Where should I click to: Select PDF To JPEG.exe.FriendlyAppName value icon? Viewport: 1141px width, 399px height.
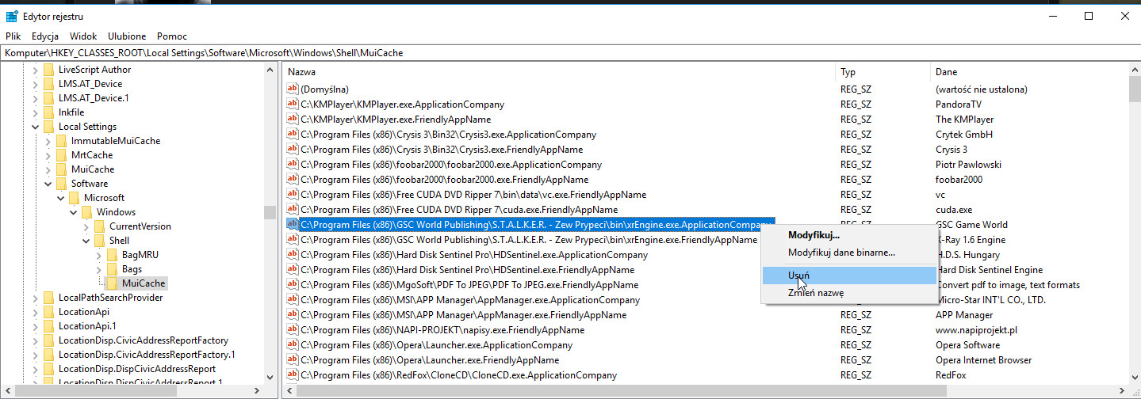[292, 285]
